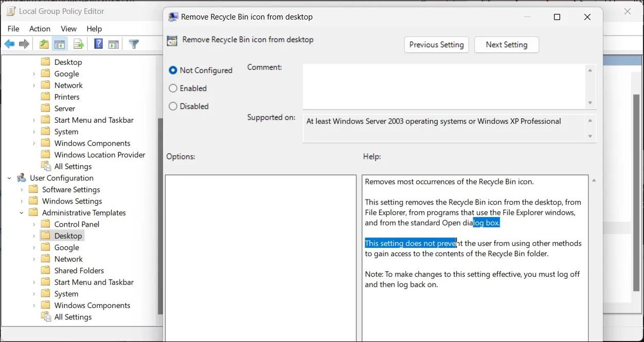Click the Export List icon
Screen dimensions: 644x342
(x=78, y=44)
